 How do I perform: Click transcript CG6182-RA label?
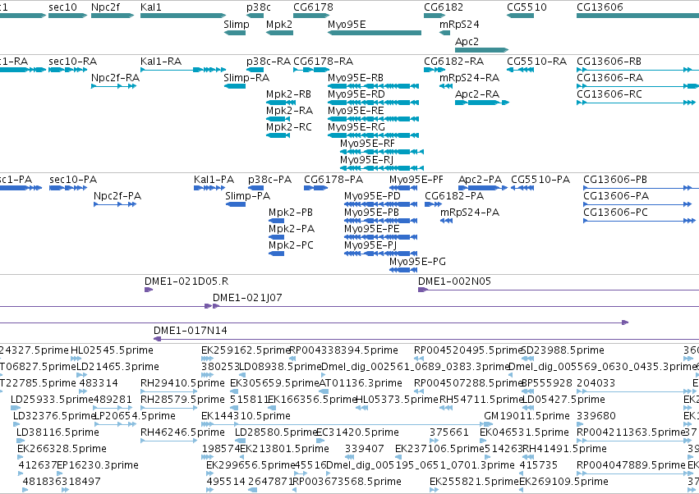point(453,62)
